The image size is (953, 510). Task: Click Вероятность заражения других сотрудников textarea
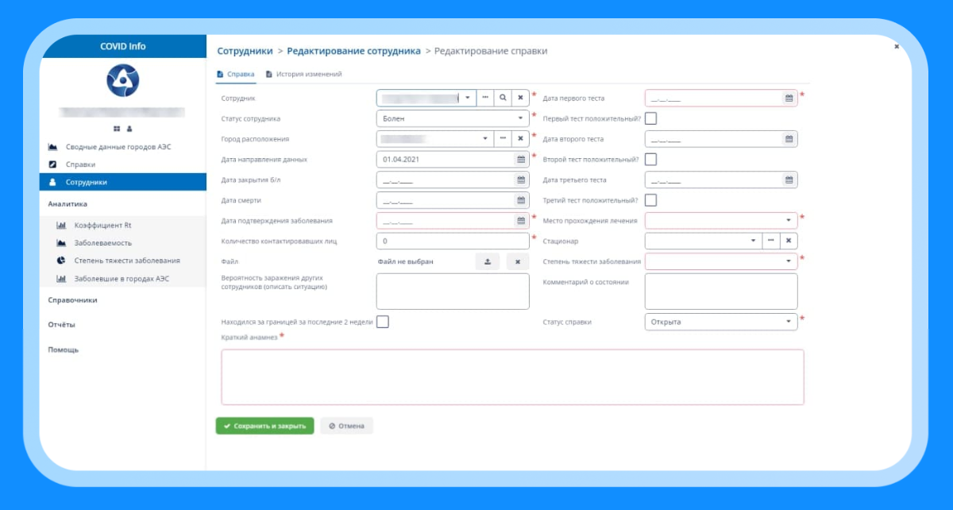coord(453,292)
